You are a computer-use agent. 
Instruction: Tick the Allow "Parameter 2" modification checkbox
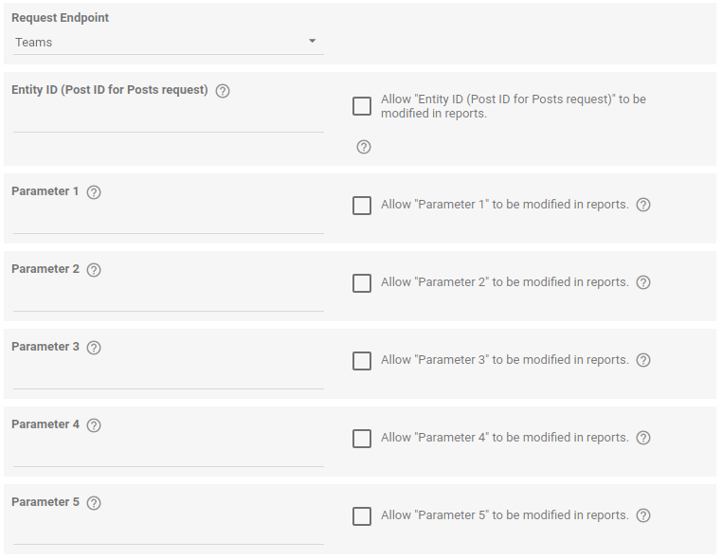[x=362, y=283]
